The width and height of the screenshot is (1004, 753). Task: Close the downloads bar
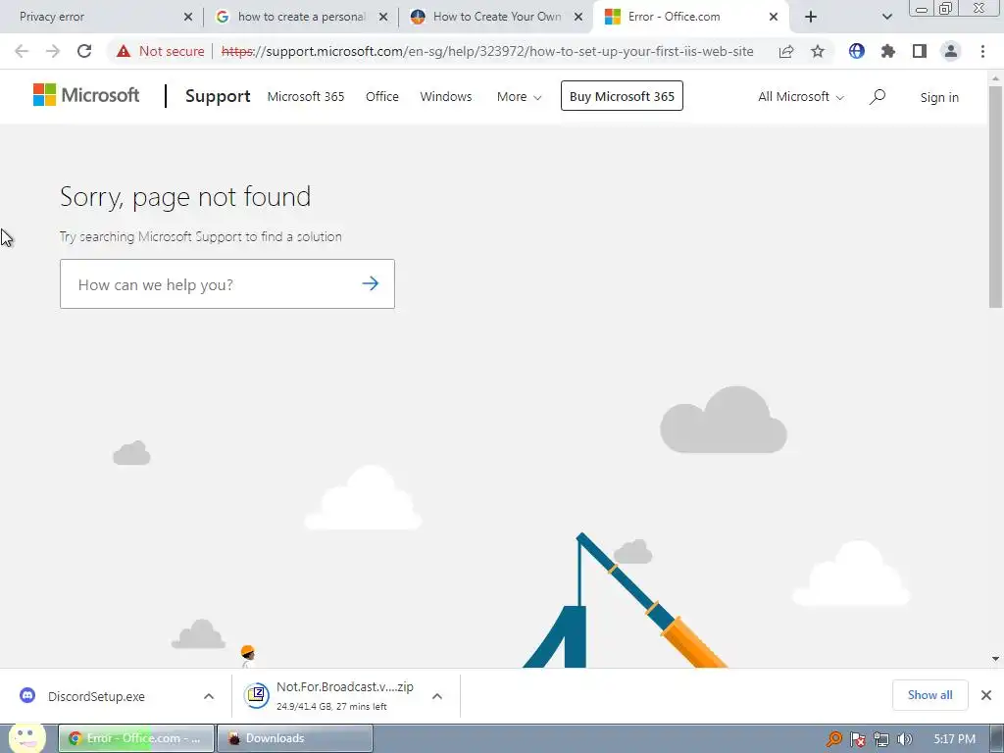point(986,695)
